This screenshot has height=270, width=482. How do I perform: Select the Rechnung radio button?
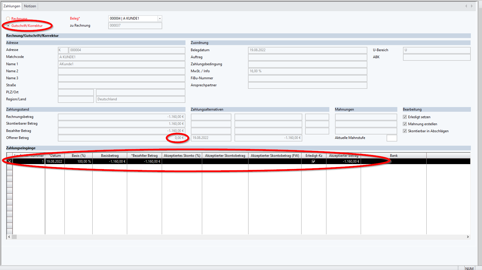pos(8,19)
